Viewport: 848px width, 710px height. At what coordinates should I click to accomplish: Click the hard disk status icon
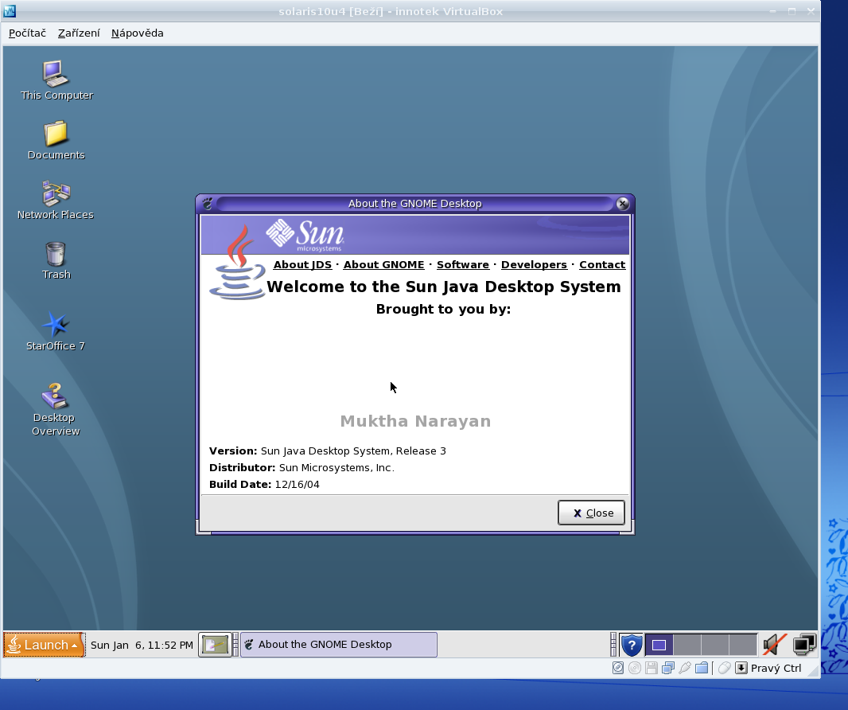tap(617, 668)
